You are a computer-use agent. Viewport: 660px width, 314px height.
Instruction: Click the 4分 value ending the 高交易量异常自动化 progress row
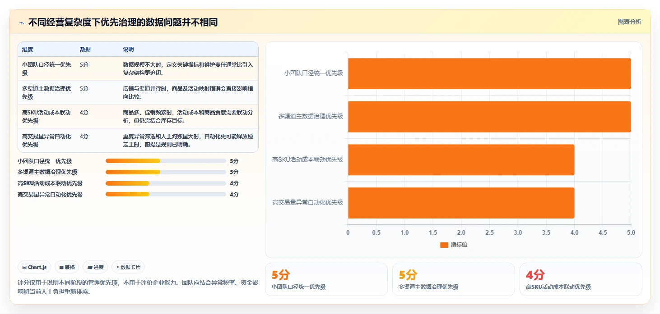[234, 195]
